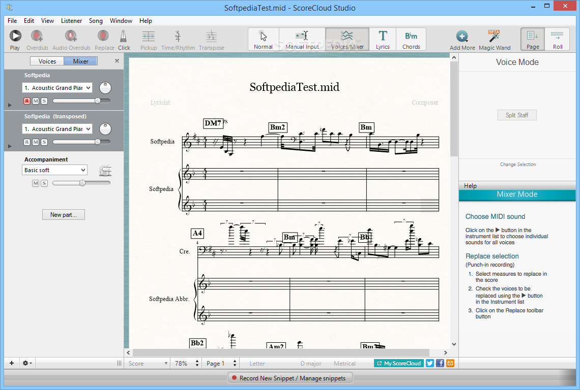The height and width of the screenshot is (390, 580).
Task: Toggle record (R) on Softpedia (transposed)
Action: coord(26,142)
